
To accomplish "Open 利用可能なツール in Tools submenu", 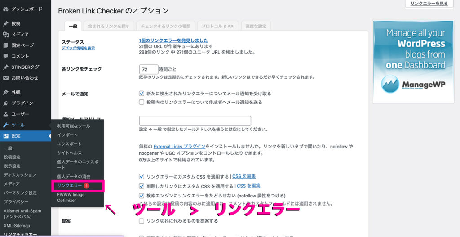I will tap(74, 126).
